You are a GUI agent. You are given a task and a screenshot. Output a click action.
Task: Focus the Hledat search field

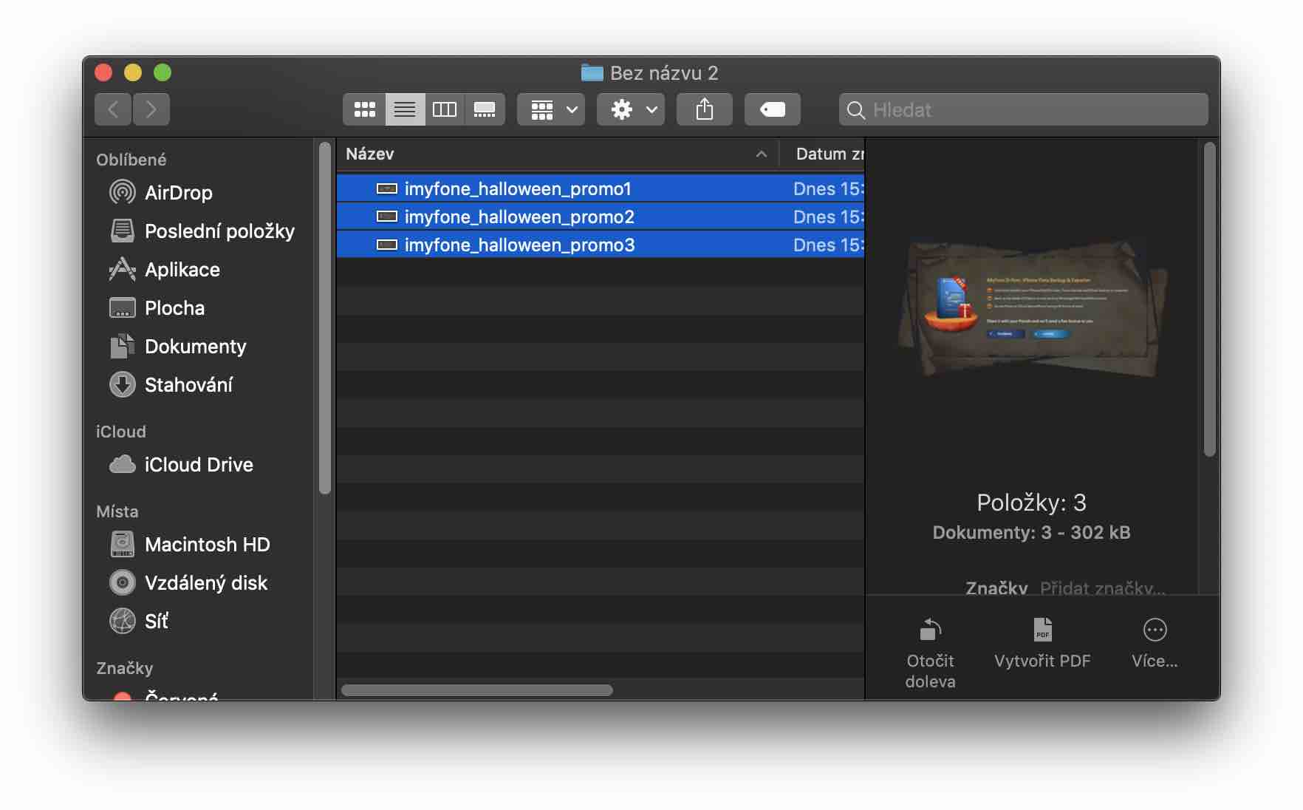click(1024, 109)
